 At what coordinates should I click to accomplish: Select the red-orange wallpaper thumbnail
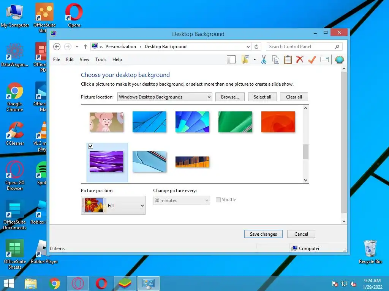pos(278,122)
